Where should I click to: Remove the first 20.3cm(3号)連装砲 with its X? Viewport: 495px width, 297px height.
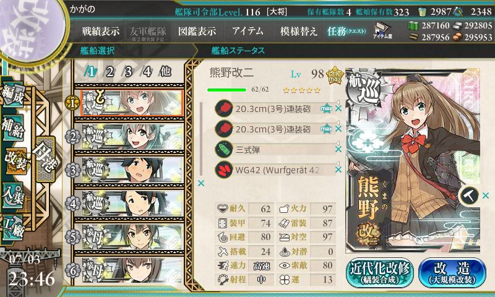click(x=338, y=108)
